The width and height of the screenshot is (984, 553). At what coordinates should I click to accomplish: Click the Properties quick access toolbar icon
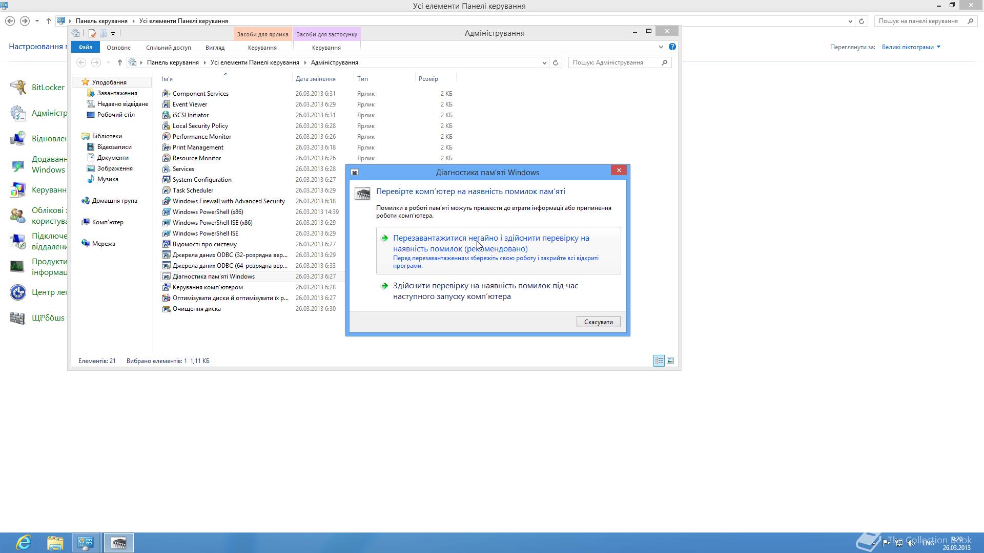tap(92, 33)
